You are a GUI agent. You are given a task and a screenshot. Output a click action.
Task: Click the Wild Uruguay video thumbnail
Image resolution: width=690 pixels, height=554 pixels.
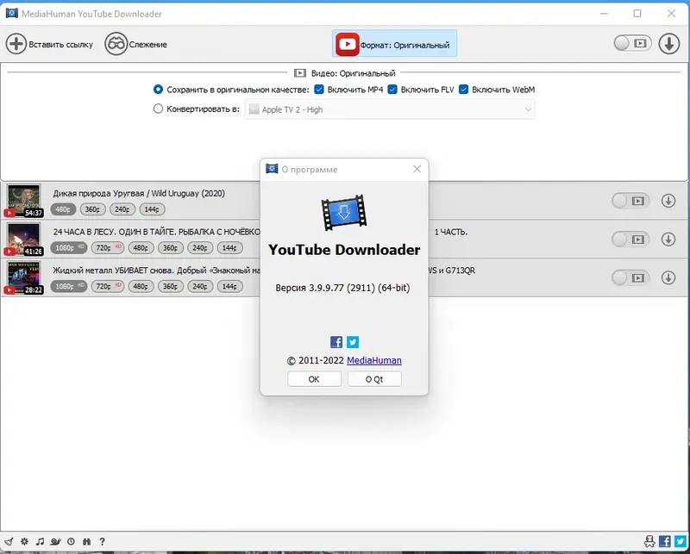(22, 200)
